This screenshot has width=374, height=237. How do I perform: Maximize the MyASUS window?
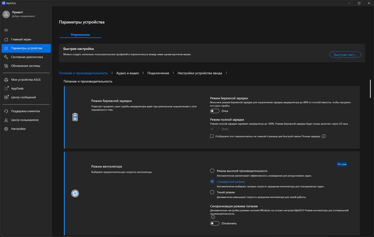(359, 3)
